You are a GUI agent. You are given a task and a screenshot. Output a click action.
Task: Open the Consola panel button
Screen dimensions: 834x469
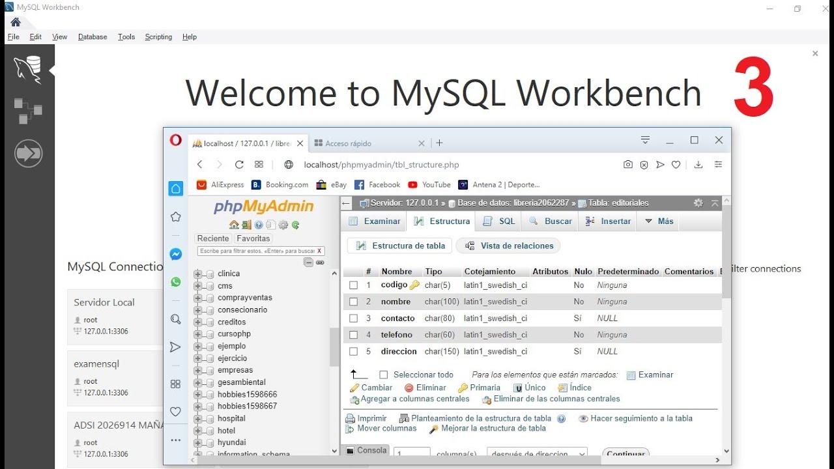[366, 451]
